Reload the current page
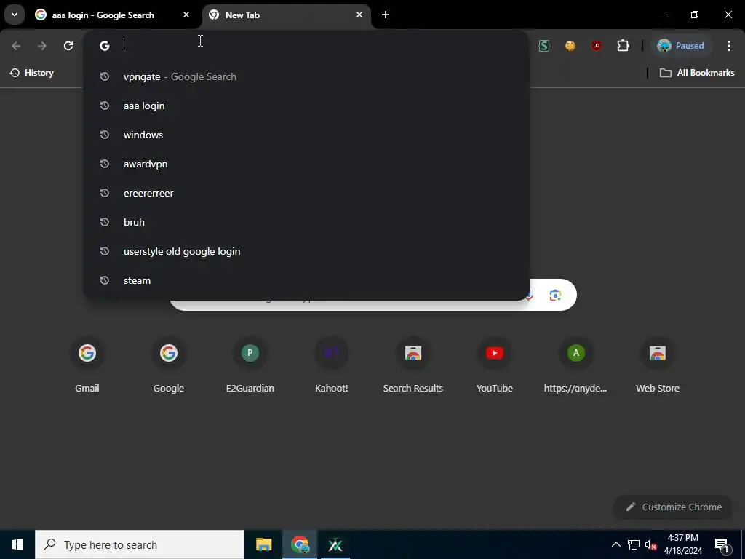Viewport: 745px width, 559px height. pos(68,46)
